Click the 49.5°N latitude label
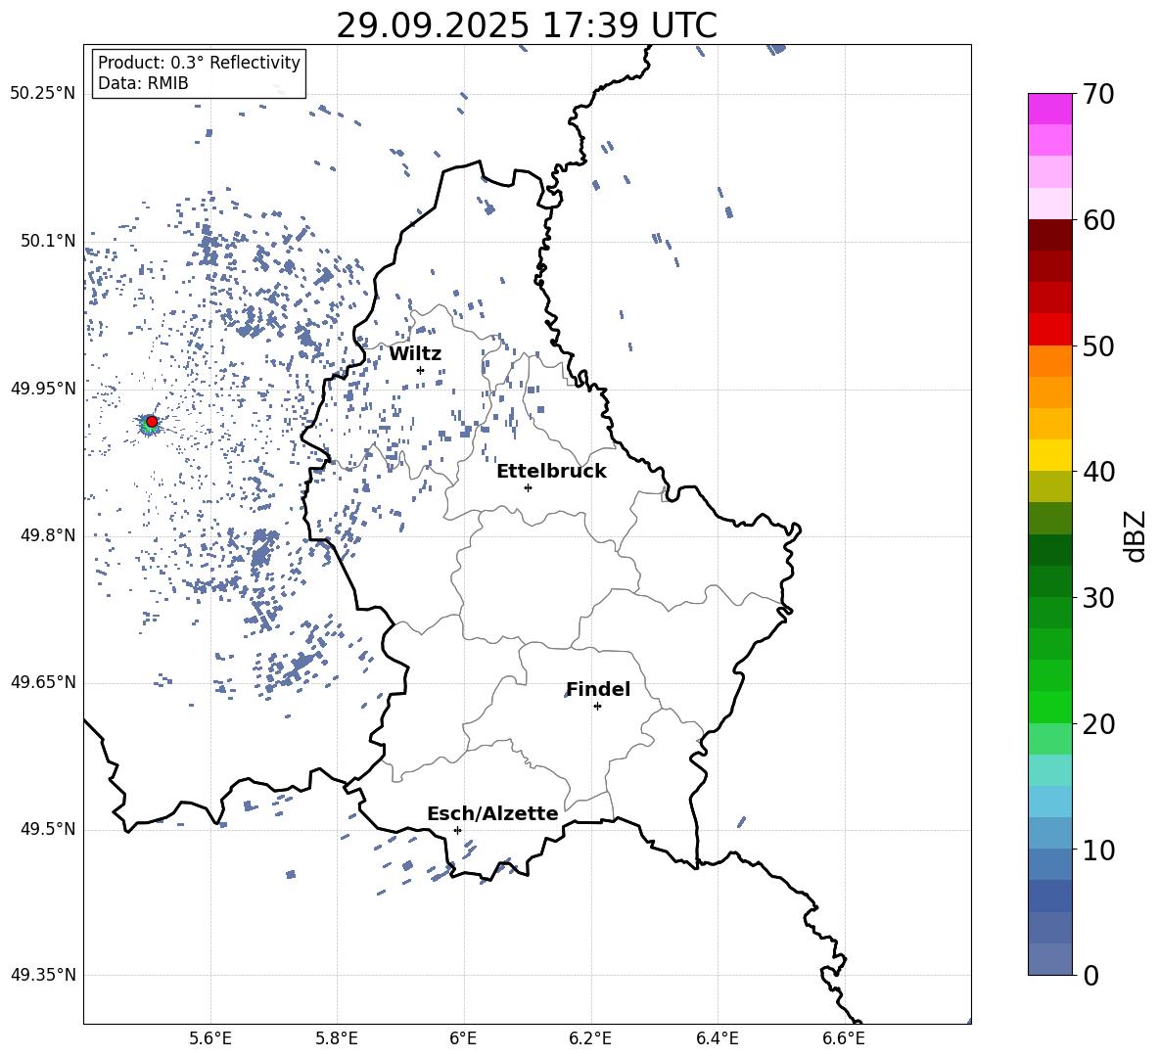This screenshot has height=1058, width=1159. 48,829
